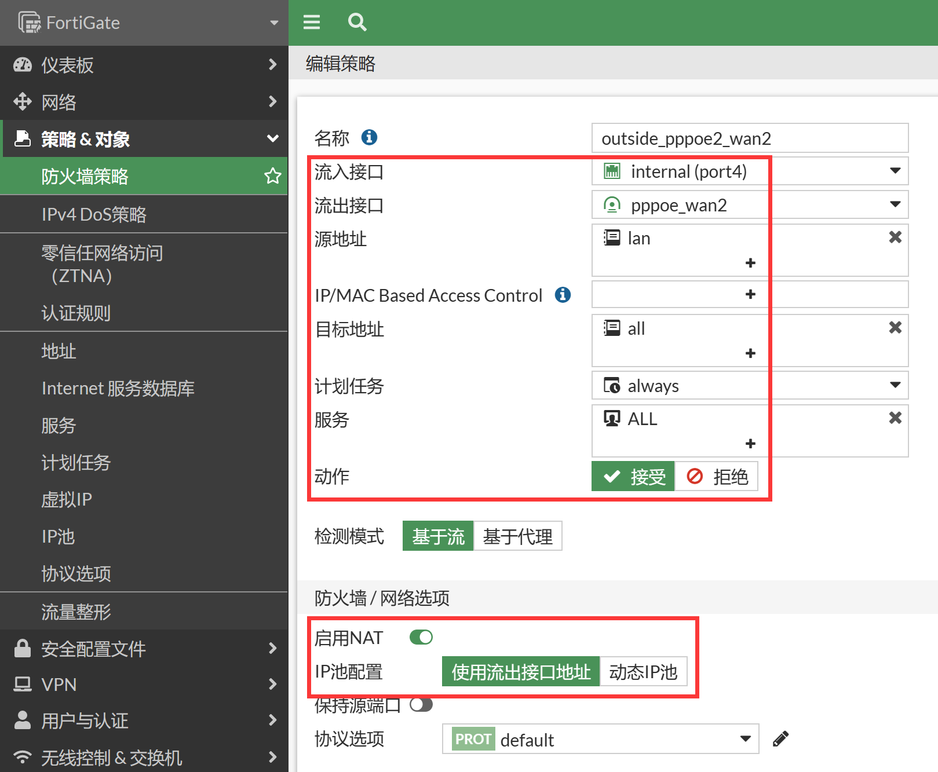Click the info icon beside 名称

pos(369,137)
